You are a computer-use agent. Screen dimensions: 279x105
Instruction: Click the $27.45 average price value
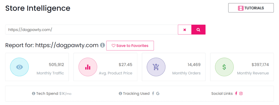(x=125, y=65)
